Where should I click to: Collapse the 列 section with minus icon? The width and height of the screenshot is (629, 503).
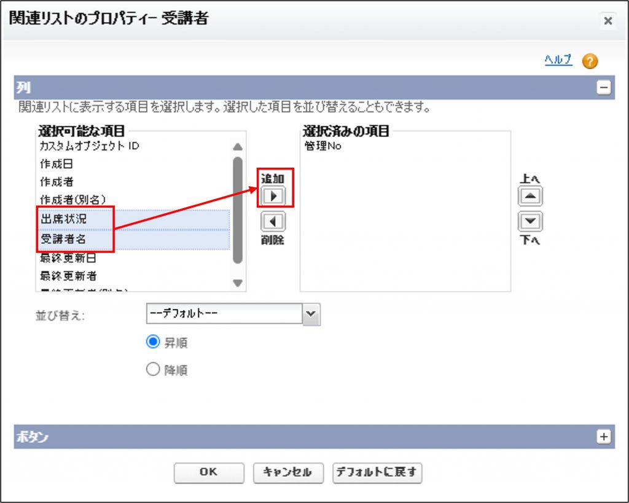(604, 88)
